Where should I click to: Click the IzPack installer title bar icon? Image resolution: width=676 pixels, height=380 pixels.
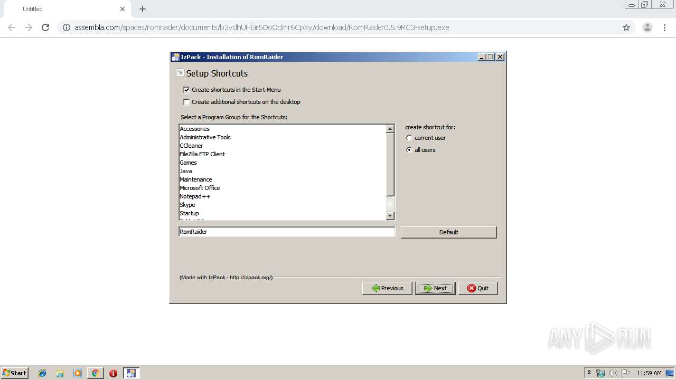tap(176, 57)
